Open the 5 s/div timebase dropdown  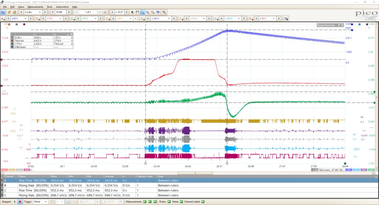coord(33,12)
